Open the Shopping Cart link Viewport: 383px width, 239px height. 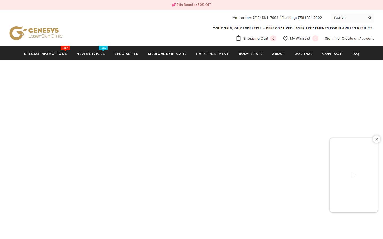pyautogui.click(x=256, y=39)
